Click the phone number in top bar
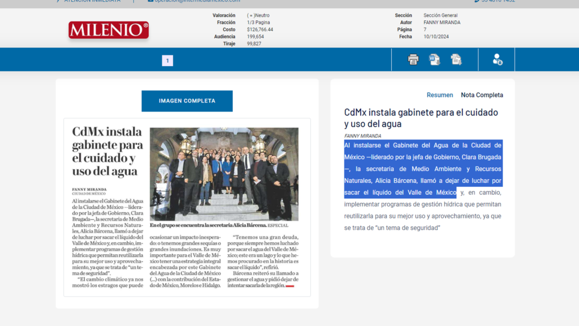 tap(495, 1)
